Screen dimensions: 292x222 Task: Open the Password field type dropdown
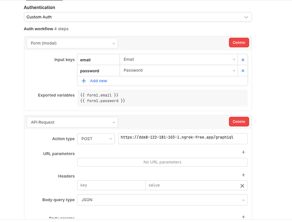pyautogui.click(x=179, y=71)
